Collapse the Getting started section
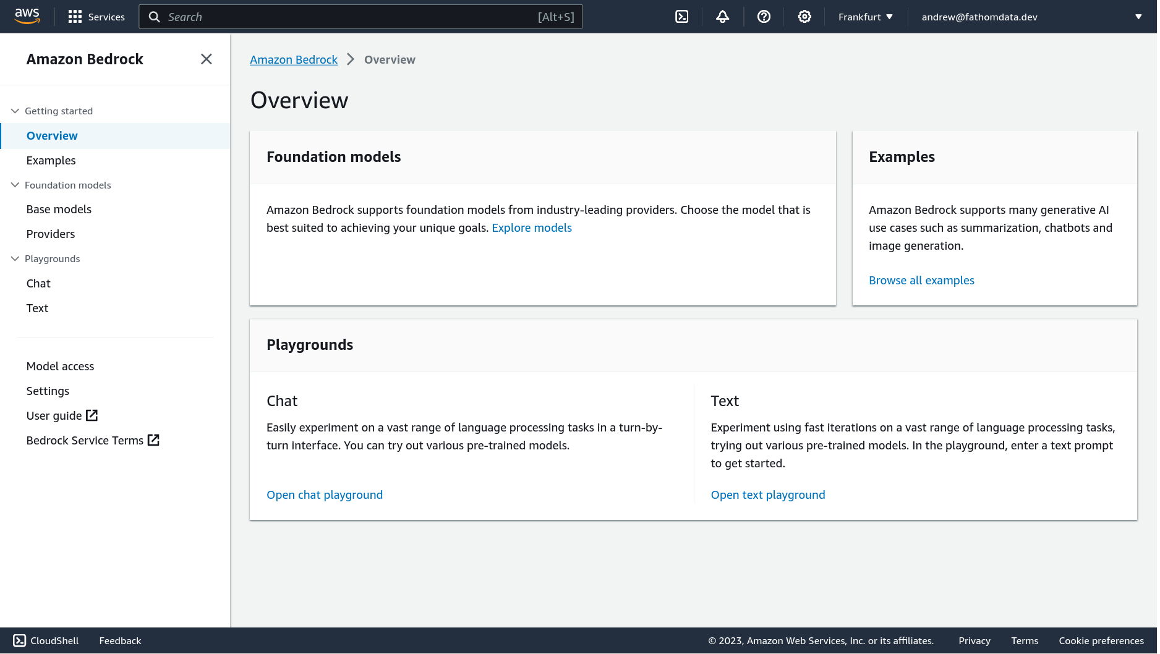The height and width of the screenshot is (654, 1160). coord(15,111)
